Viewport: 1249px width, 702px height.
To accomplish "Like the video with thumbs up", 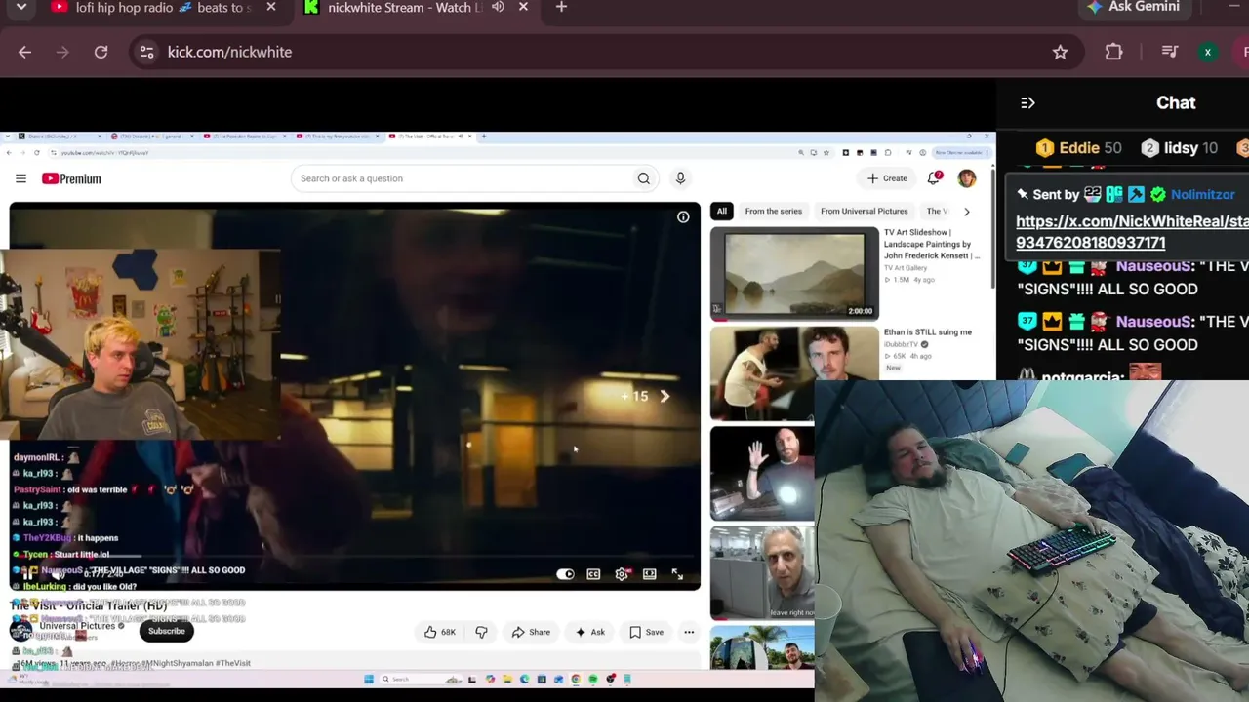I will pos(440,632).
